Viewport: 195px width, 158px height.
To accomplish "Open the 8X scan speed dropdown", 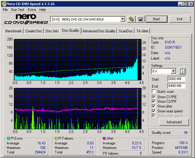I will 173,71.
